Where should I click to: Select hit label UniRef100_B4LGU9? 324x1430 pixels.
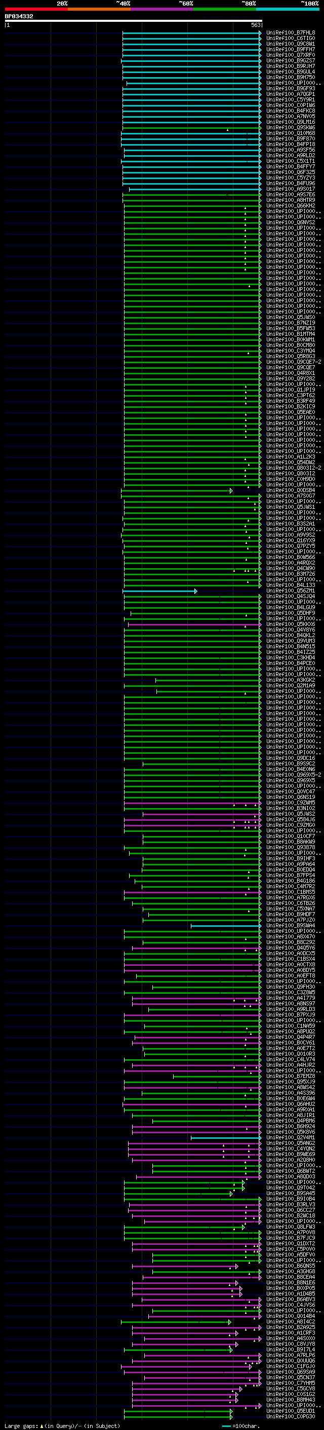291,607
